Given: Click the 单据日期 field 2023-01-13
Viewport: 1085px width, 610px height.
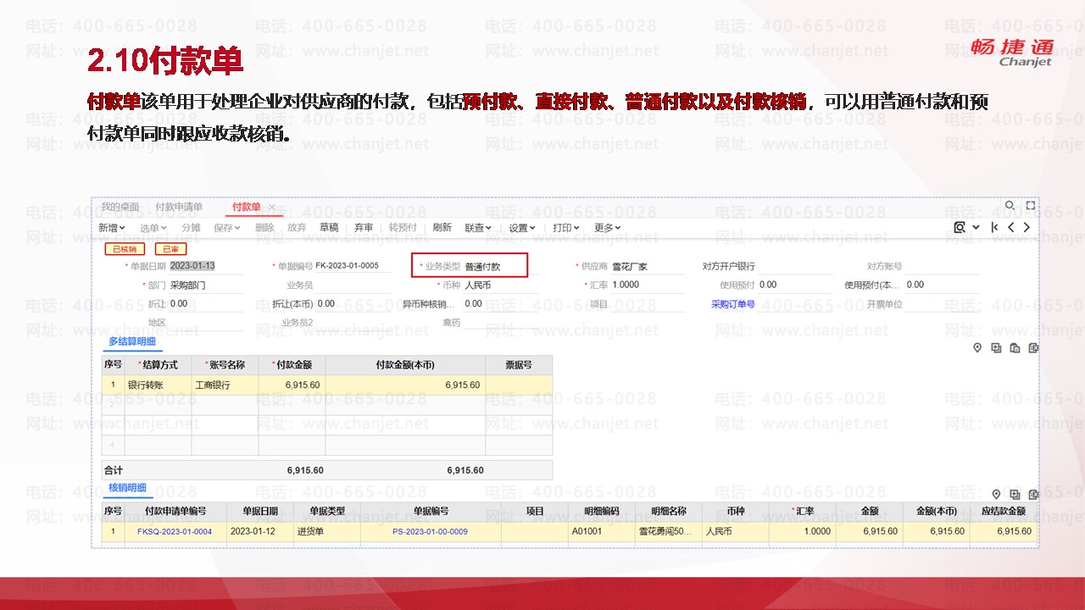Looking at the screenshot, I should tap(206, 266).
